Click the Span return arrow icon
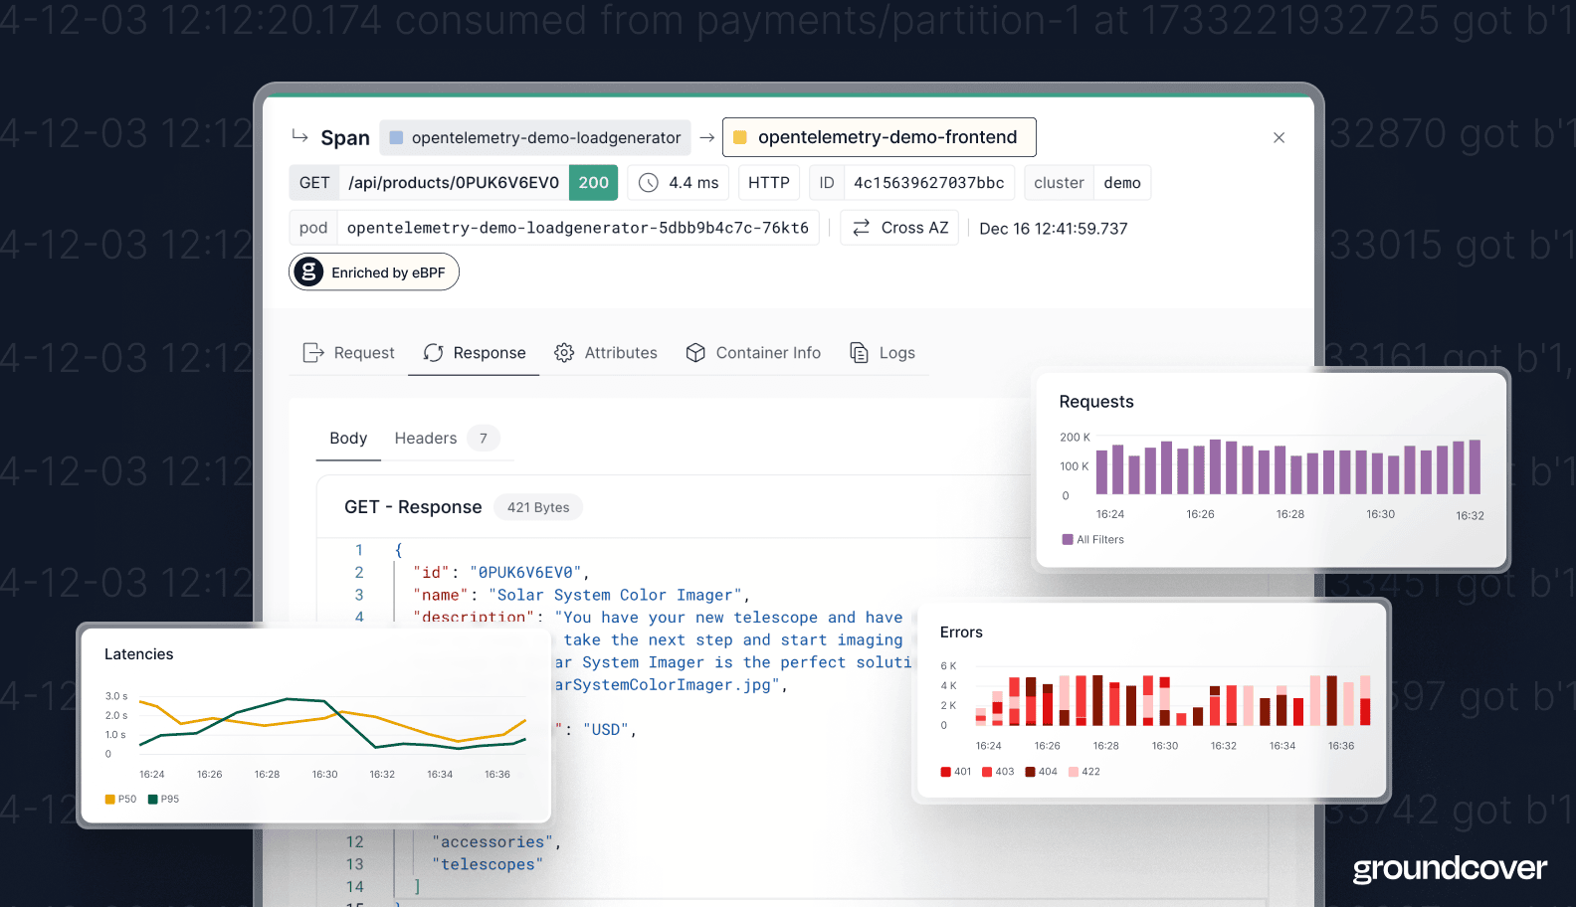Viewport: 1576px width, 907px height. point(299,135)
